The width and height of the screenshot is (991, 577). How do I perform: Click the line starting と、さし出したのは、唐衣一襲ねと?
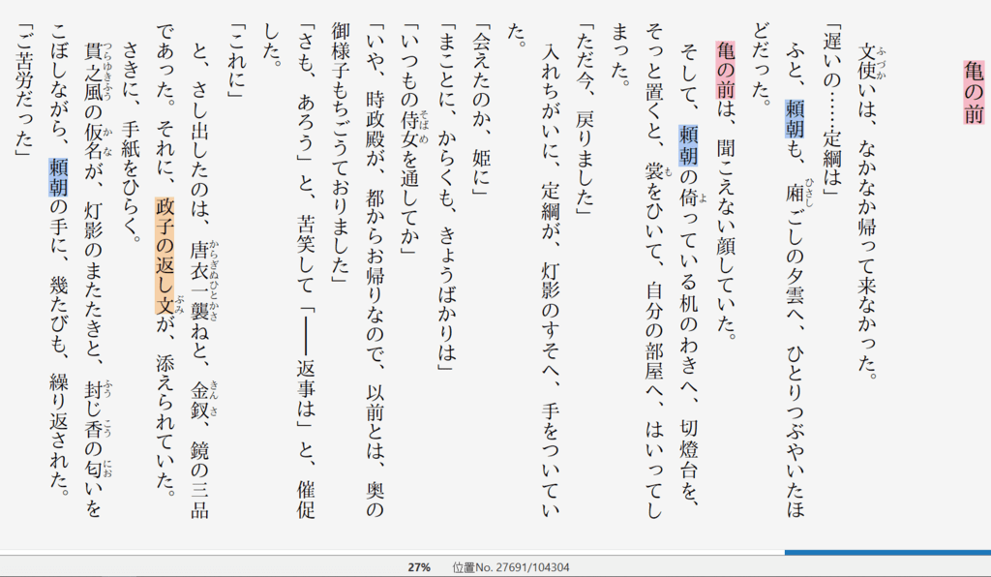[x=199, y=281]
